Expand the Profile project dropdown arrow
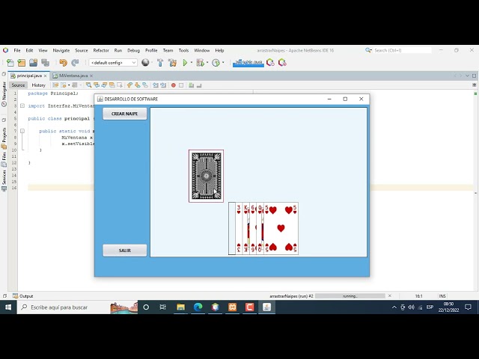479x359 pixels. (x=223, y=63)
